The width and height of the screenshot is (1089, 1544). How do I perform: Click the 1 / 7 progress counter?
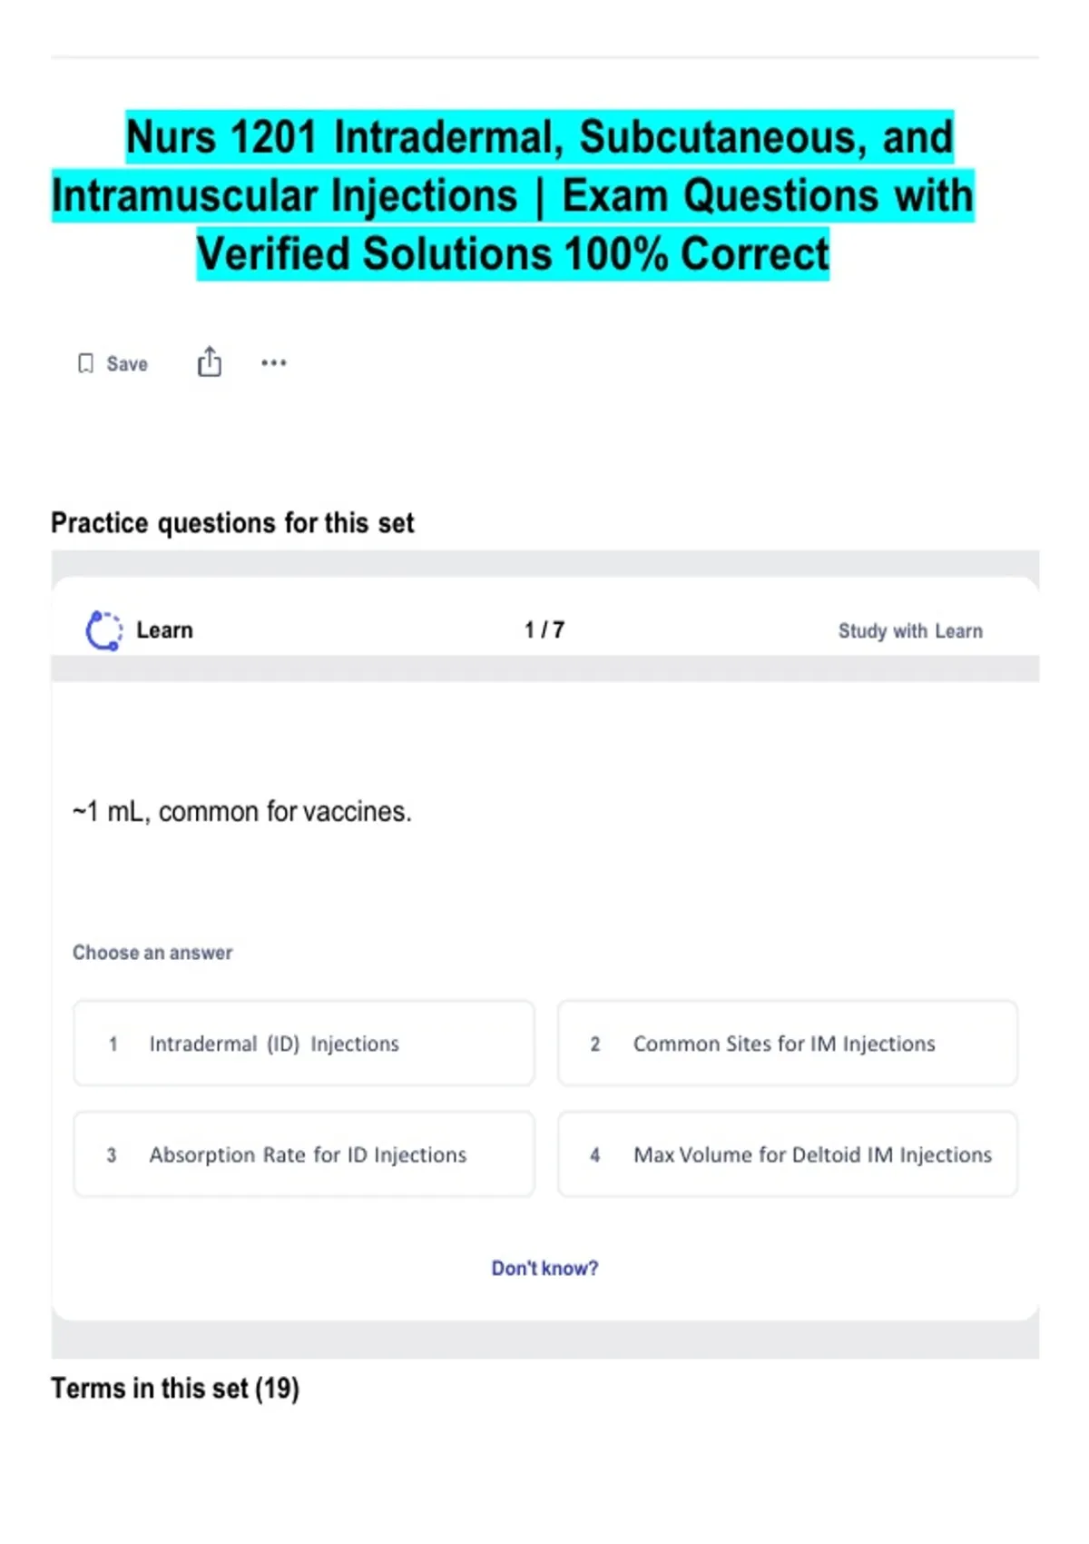544,630
